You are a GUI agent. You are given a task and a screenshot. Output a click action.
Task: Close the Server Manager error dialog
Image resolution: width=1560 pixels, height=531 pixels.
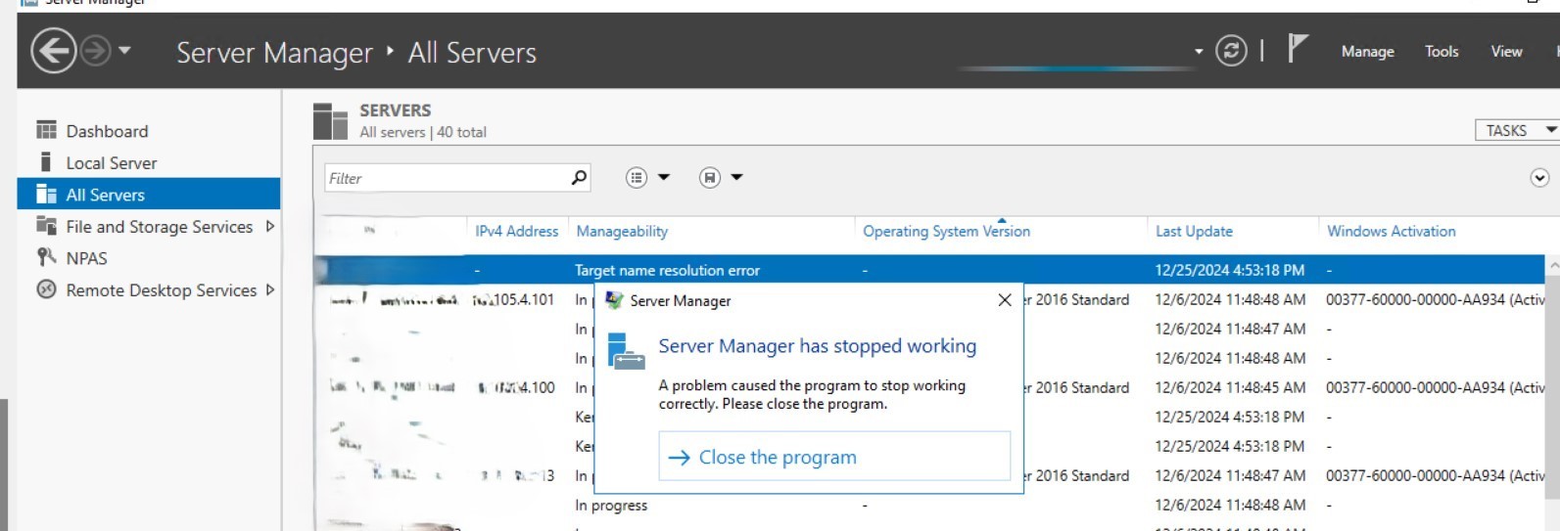point(1005,300)
